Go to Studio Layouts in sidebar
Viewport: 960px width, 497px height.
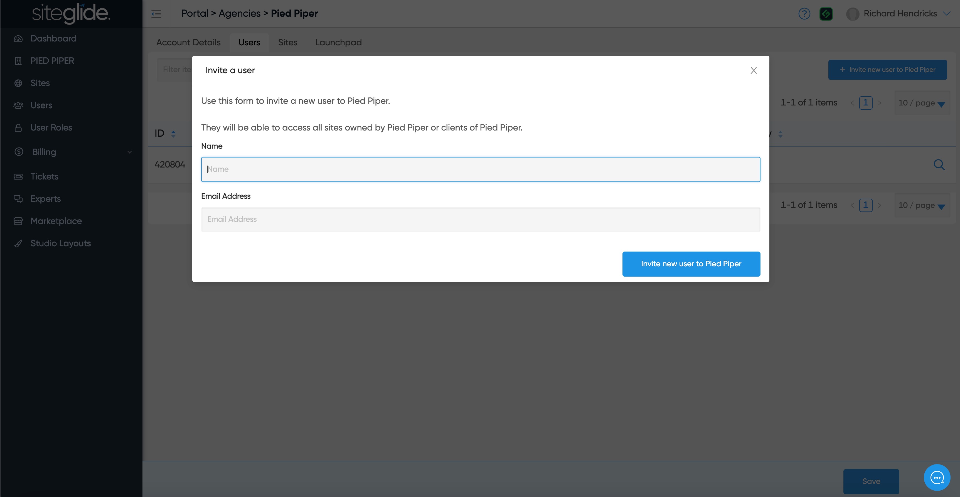click(60, 243)
